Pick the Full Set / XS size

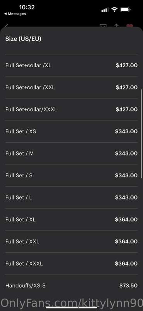click(x=71, y=131)
